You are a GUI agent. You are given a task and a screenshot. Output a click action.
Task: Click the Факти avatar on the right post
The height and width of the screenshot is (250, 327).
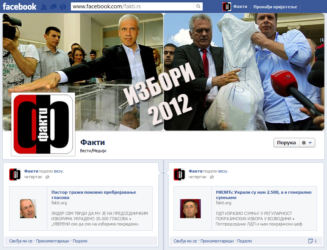tap(179, 174)
